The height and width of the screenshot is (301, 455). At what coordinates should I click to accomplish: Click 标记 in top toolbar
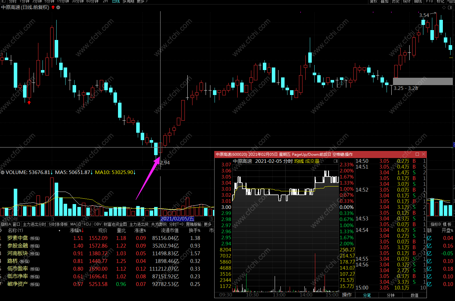click(x=440, y=1)
